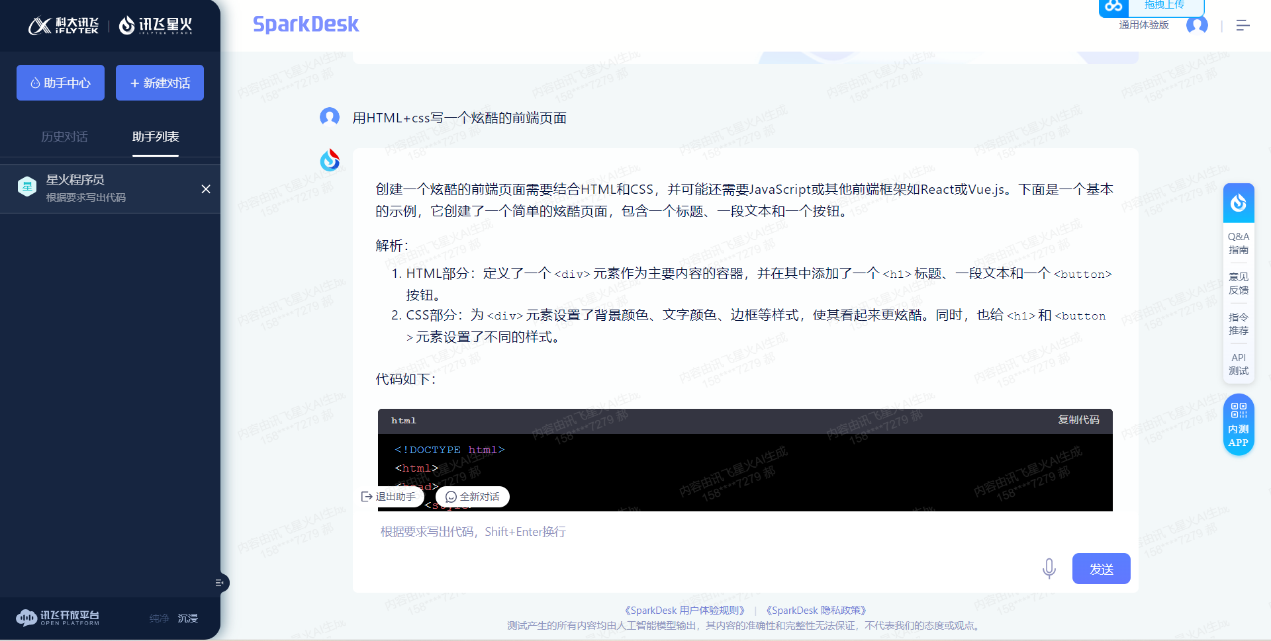Click 复制代码 to copy the code
This screenshot has width=1271, height=641.
1078,420
